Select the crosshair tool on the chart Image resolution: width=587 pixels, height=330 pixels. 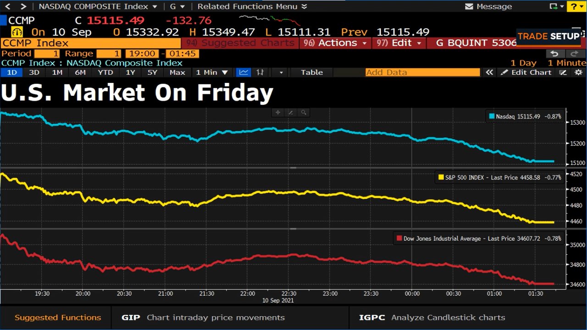coord(278,112)
